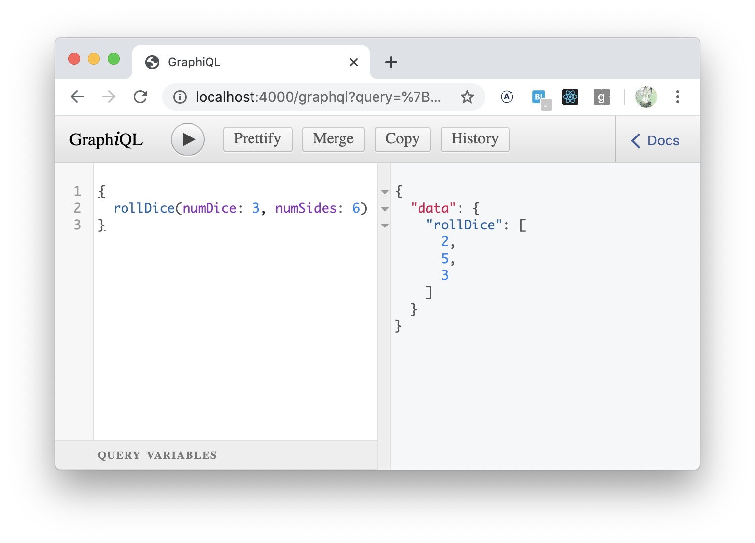
Task: Open the profile avatar menu
Action: point(646,97)
